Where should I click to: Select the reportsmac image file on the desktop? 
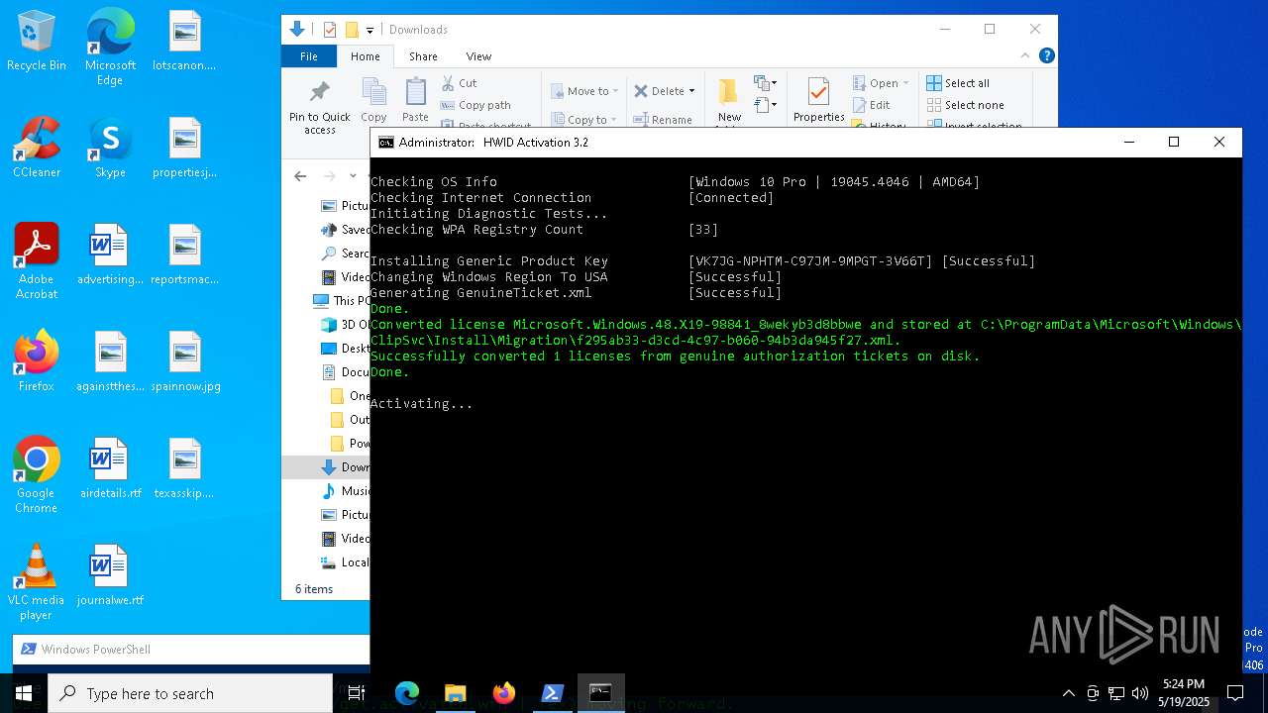click(184, 255)
